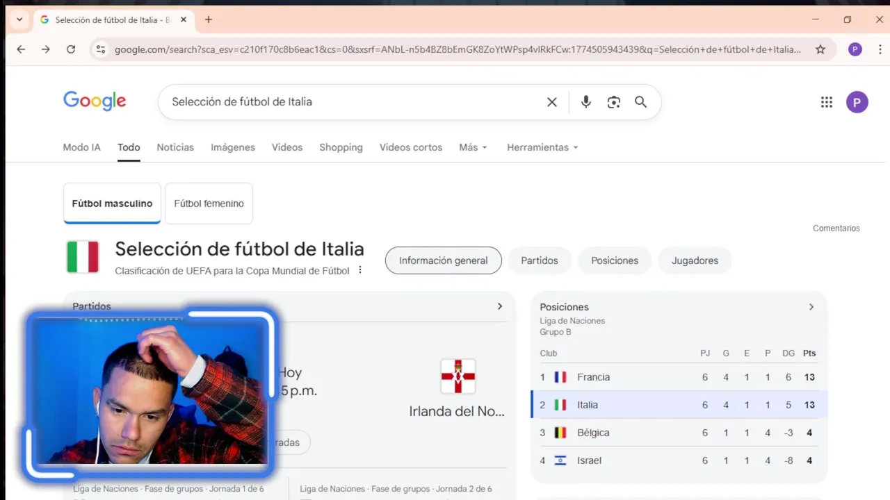Select the Información general chip

pos(444,260)
